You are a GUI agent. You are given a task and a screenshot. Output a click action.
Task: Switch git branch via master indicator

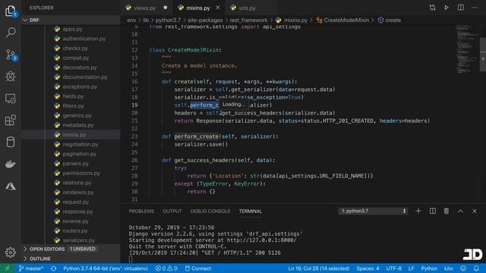pos(31,268)
